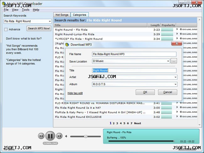The height and width of the screenshot is (153, 204).
Task: Sort results by Popularity column header
Action: (x=168, y=25)
